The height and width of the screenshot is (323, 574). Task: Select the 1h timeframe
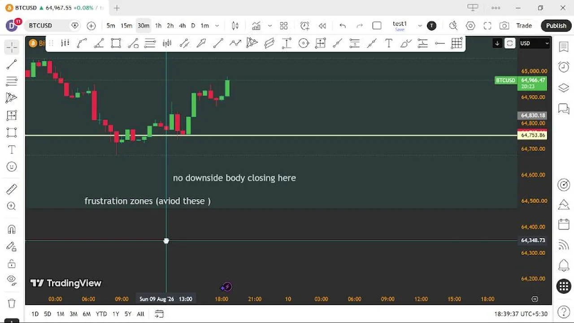[x=158, y=26]
